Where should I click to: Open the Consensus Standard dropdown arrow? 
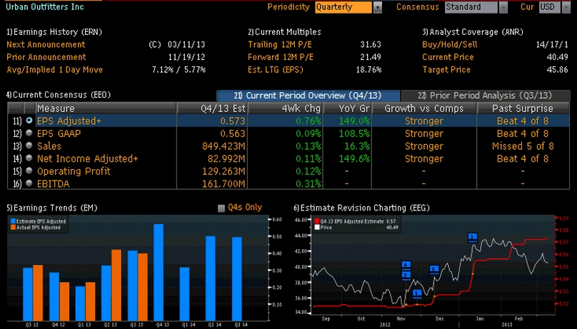click(503, 7)
